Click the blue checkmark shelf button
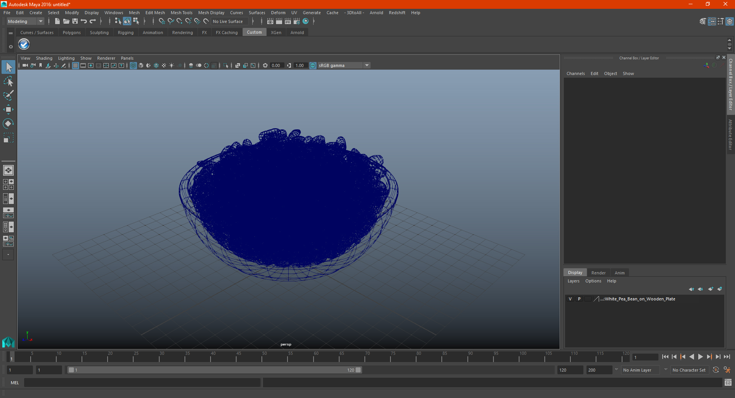The height and width of the screenshot is (398, 735). coord(24,44)
